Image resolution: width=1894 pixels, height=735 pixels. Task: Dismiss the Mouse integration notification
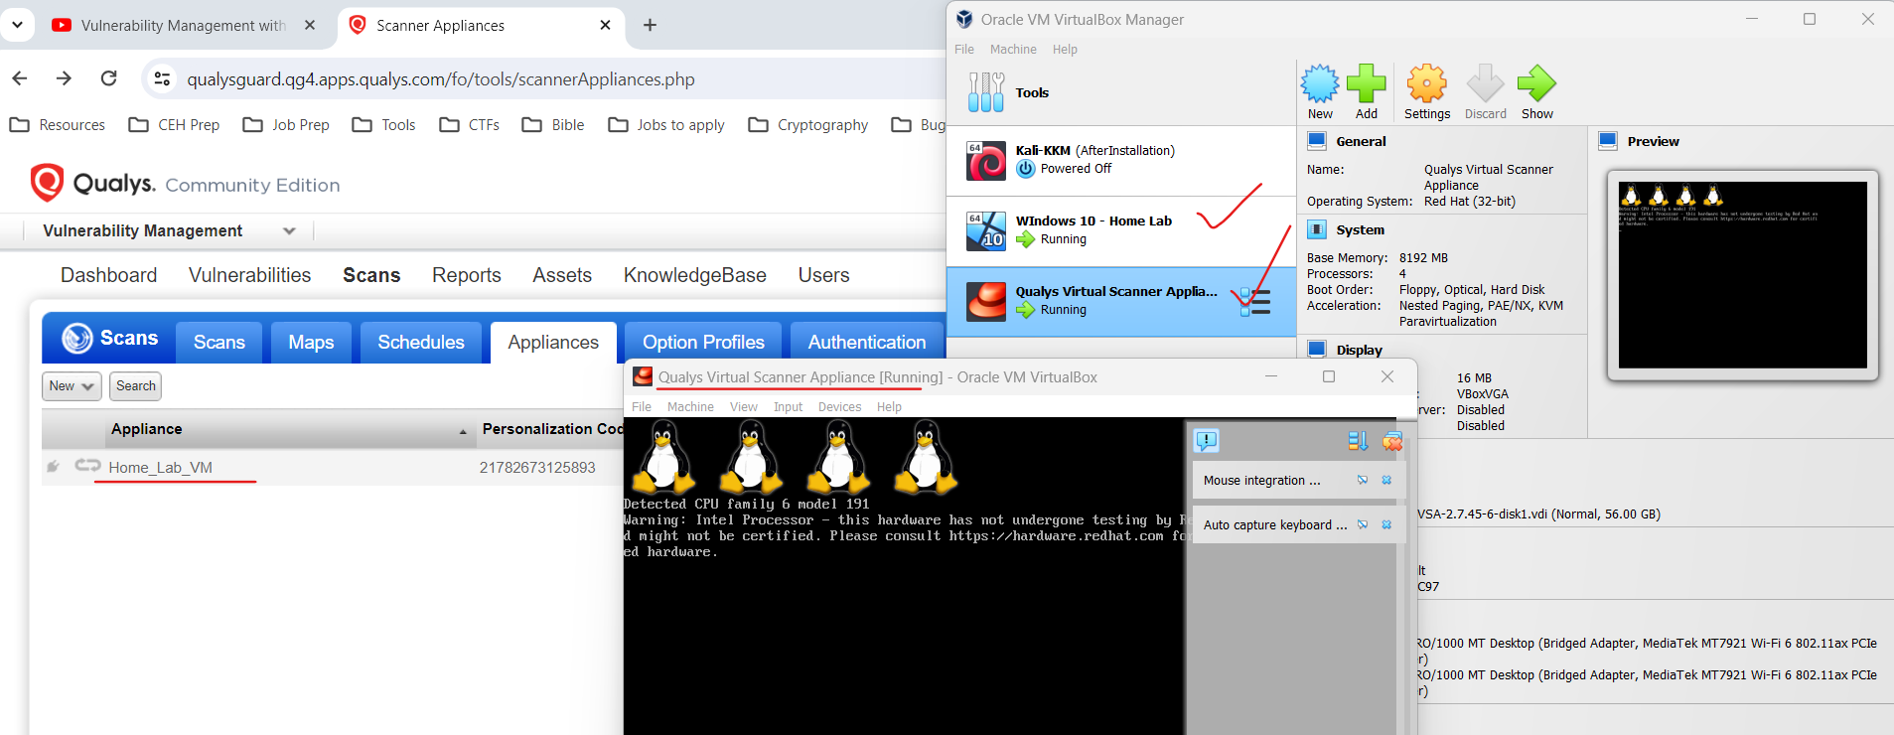(1386, 481)
